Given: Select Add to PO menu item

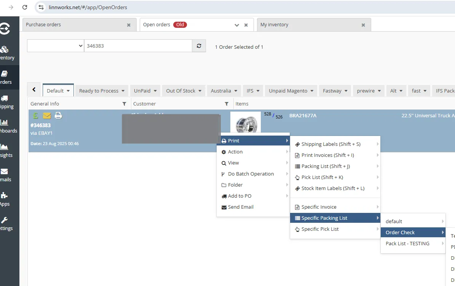Looking at the screenshot, I should 253,196.
